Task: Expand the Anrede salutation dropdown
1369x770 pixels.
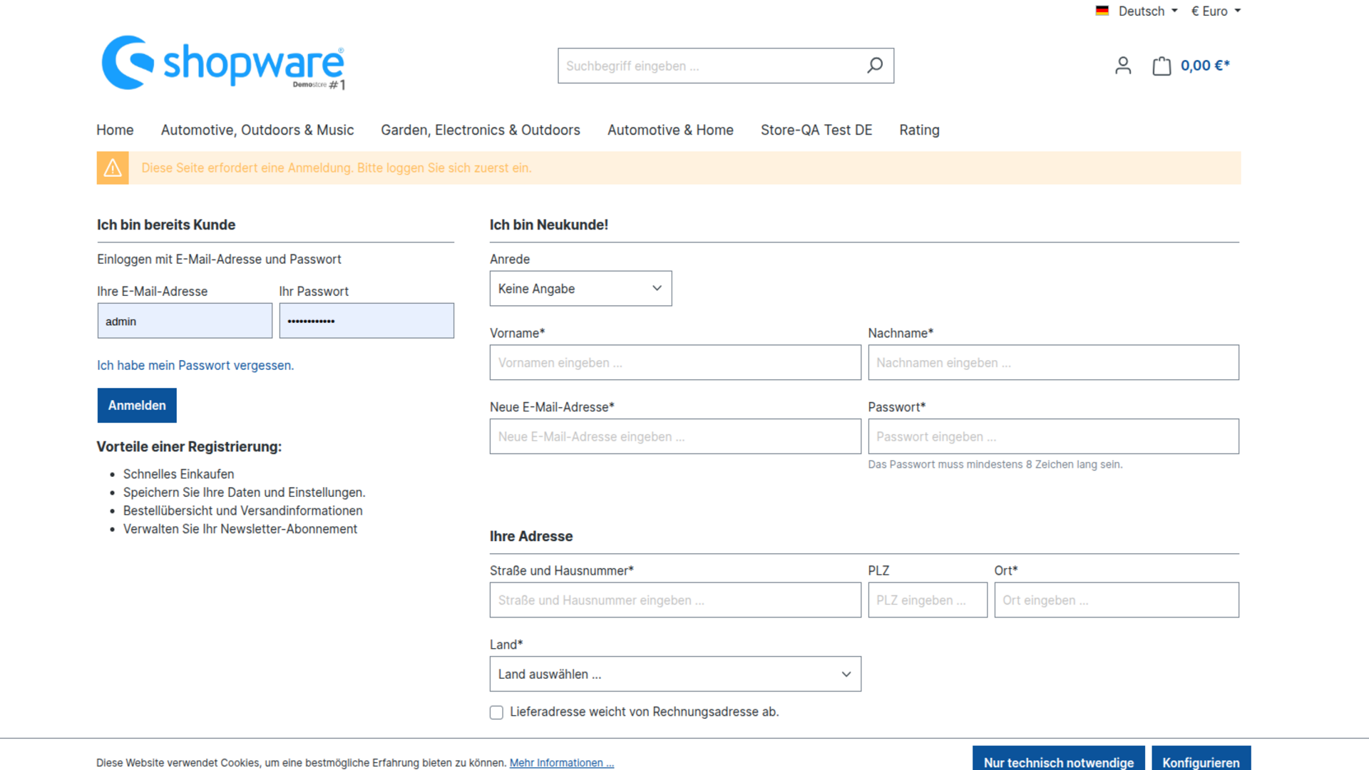Action: coord(580,289)
